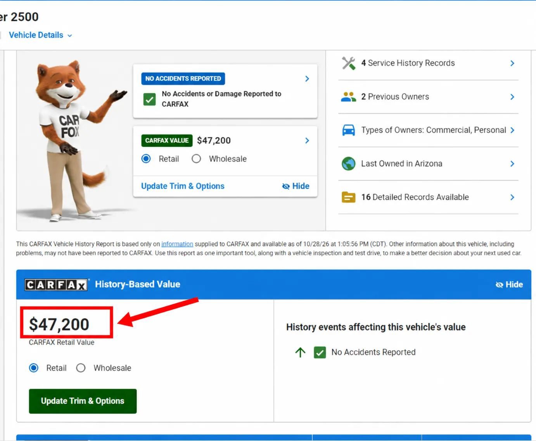536x441 pixels.
Task: Select Wholesale radio under CARFAX Retail Value
Action: [81, 368]
